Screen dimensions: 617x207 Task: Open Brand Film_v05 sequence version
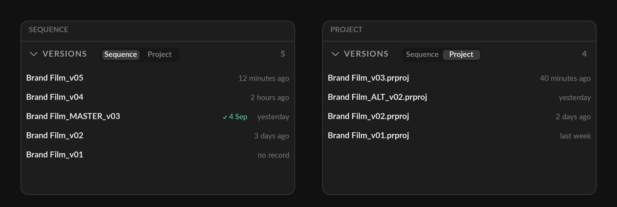(158, 78)
